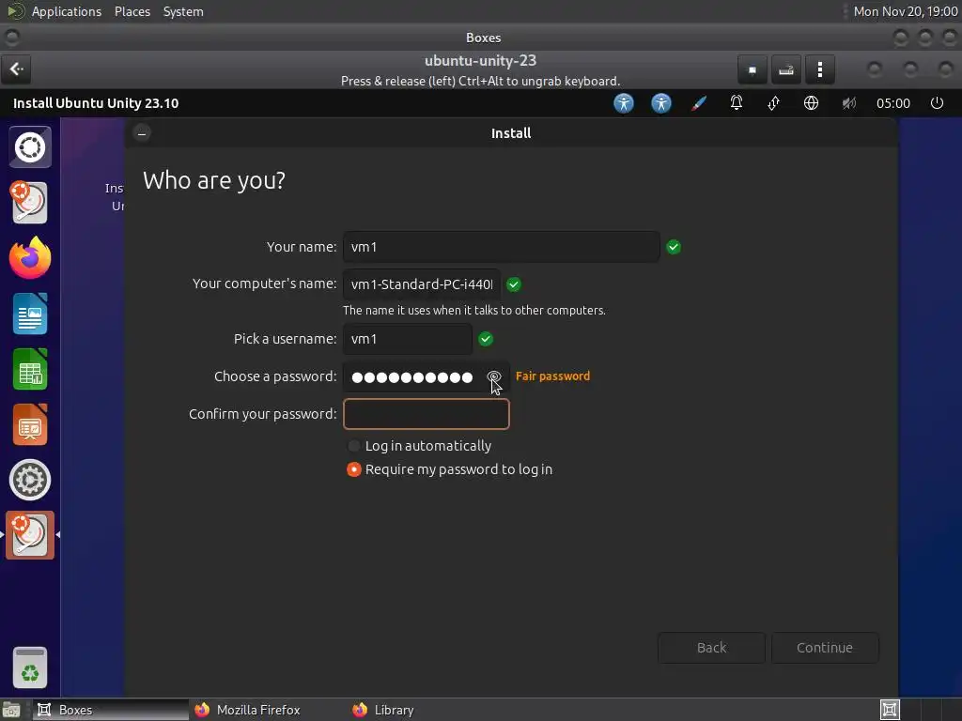This screenshot has width=962, height=721.
Task: Open the System menu
Action: click(183, 11)
